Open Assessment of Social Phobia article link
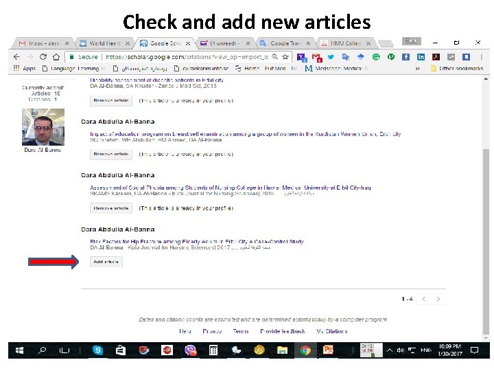The image size is (494, 371). [231, 188]
